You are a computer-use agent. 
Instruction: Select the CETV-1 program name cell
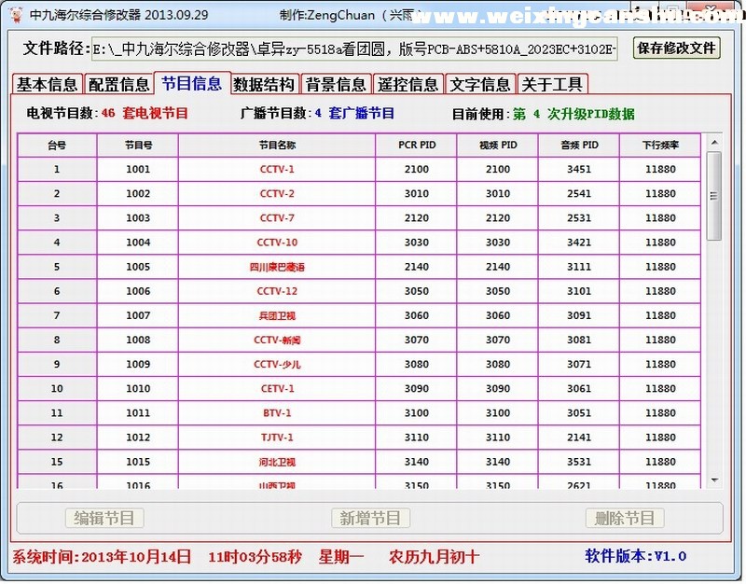277,389
